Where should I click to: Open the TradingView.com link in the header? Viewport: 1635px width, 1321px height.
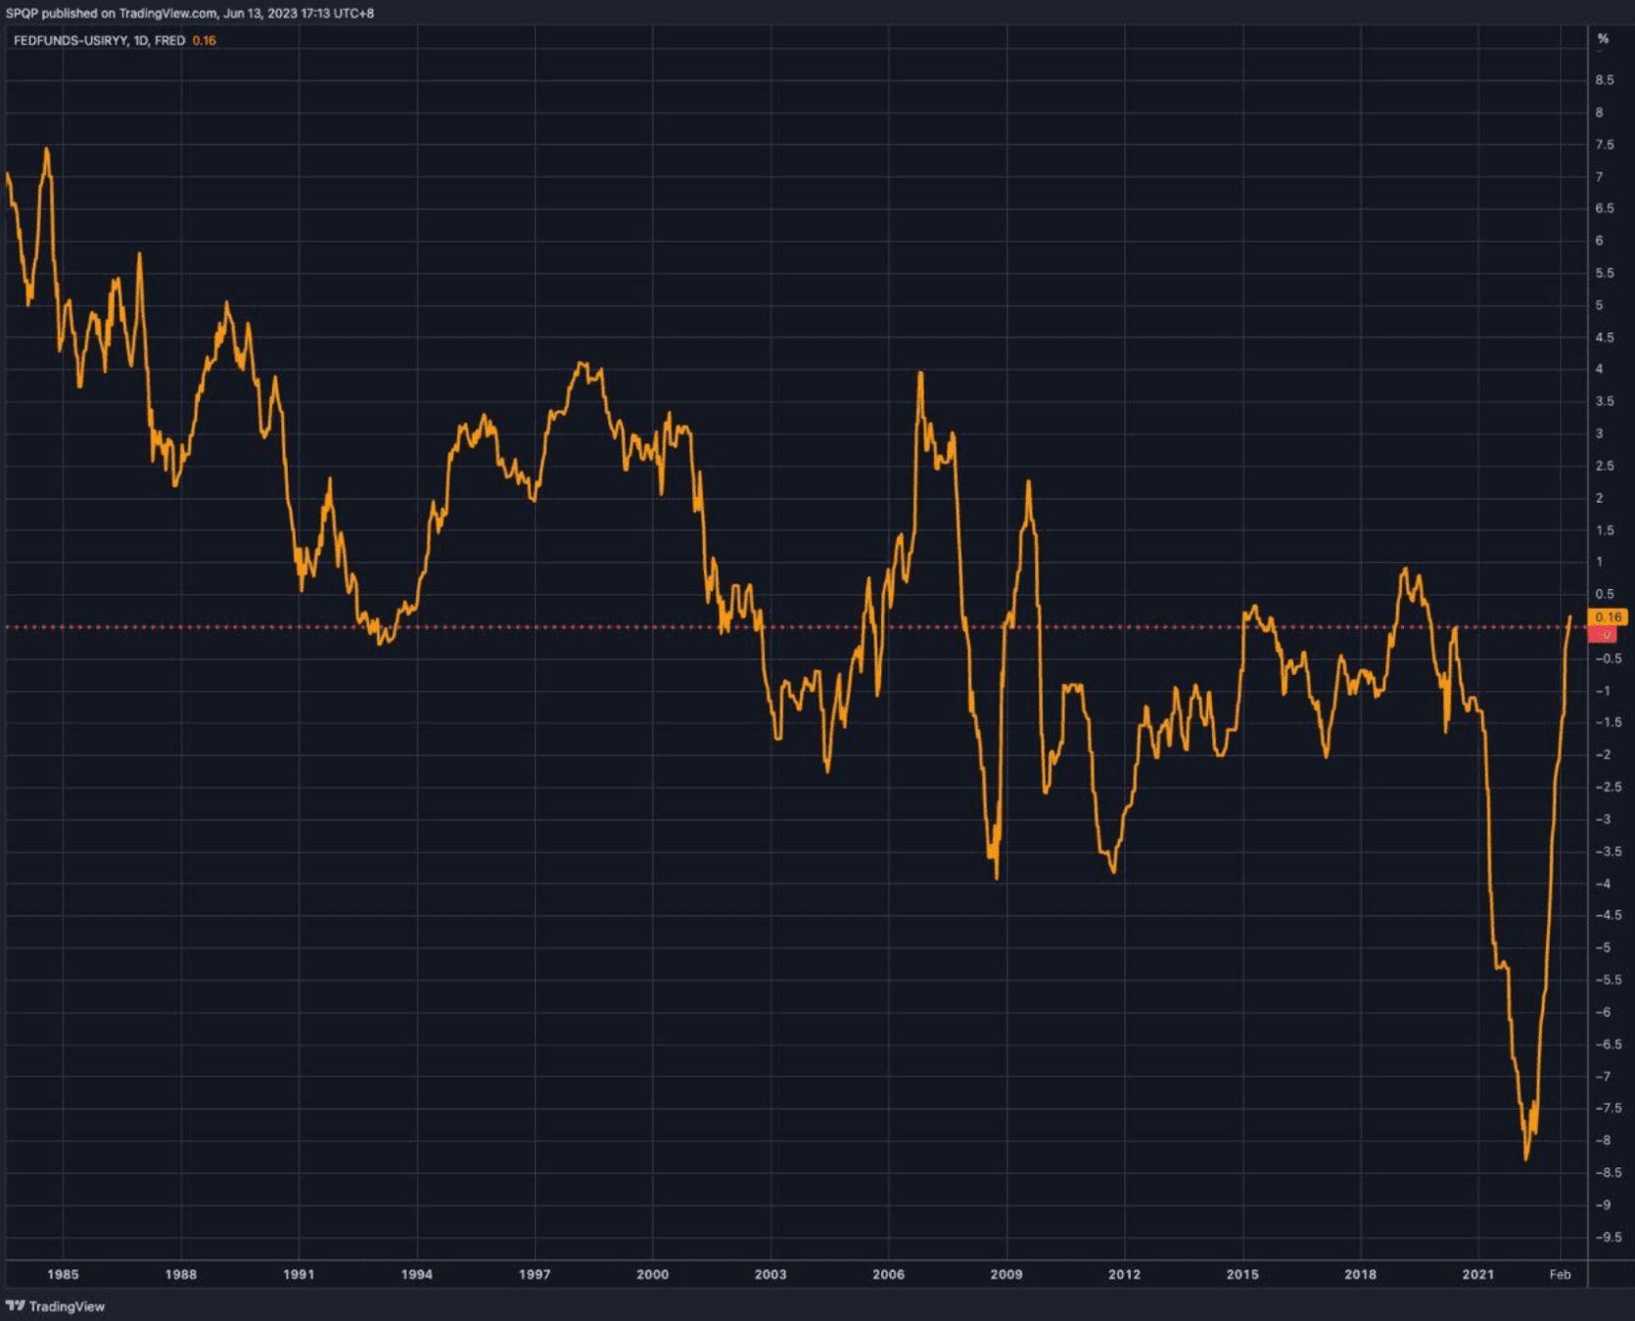167,14
